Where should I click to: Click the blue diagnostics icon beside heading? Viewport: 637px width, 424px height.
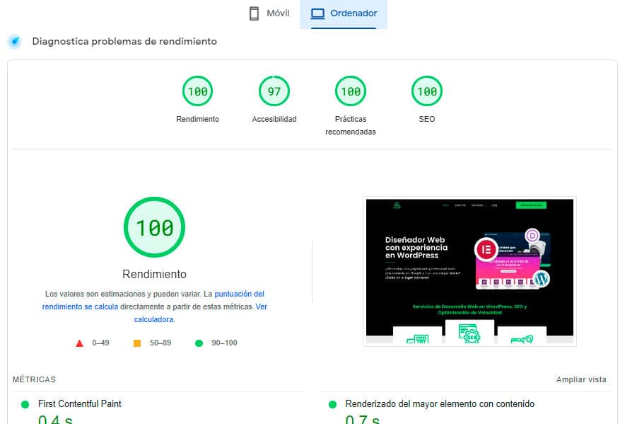click(14, 42)
